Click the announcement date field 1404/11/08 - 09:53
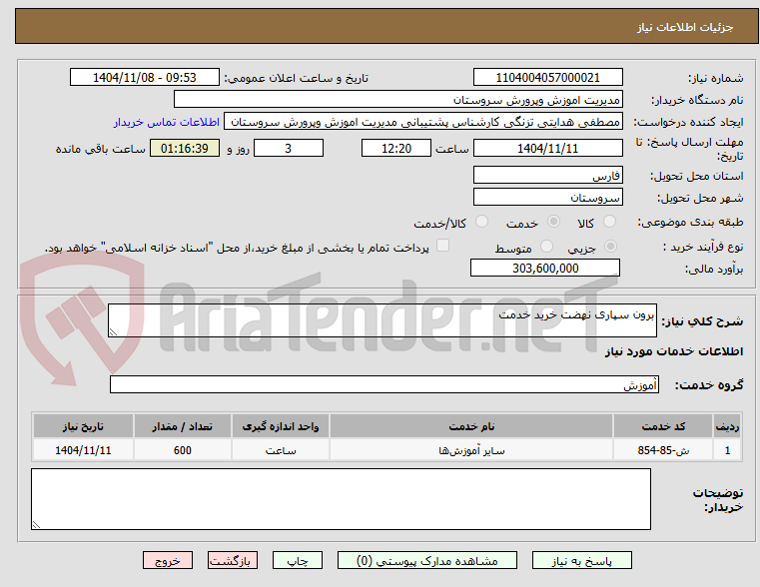The width and height of the screenshot is (760, 587). [x=145, y=78]
